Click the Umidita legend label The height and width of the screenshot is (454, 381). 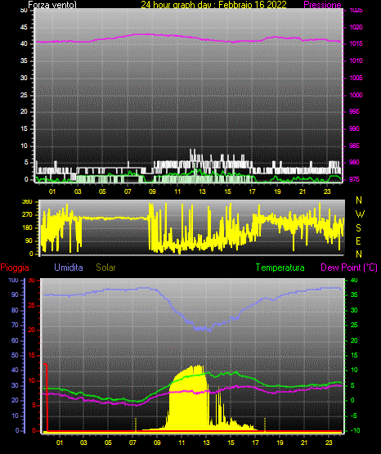[69, 267]
